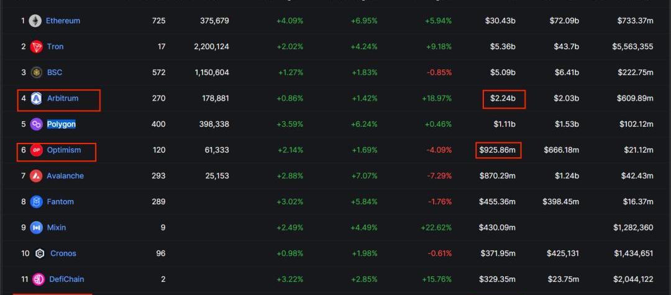Go to the Optimism chain link

(x=64, y=150)
